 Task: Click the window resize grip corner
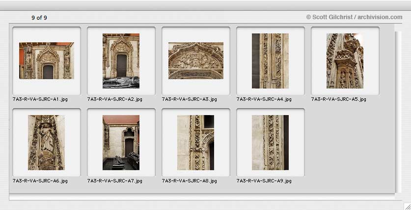click(x=407, y=206)
